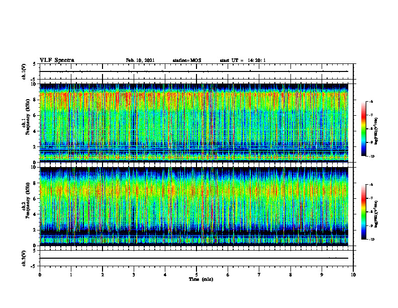Click time axis tick label '10'
This screenshot has width=398, height=308.
tap(353, 275)
